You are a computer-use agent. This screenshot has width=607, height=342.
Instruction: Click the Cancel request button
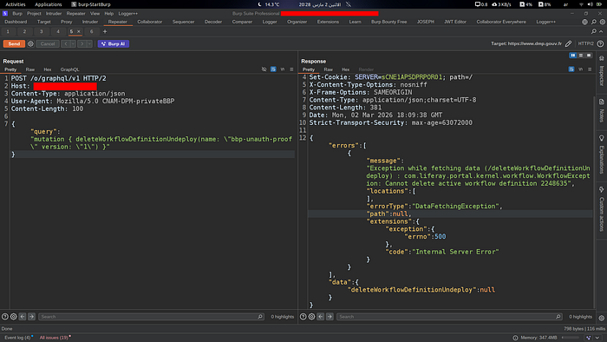coord(48,43)
